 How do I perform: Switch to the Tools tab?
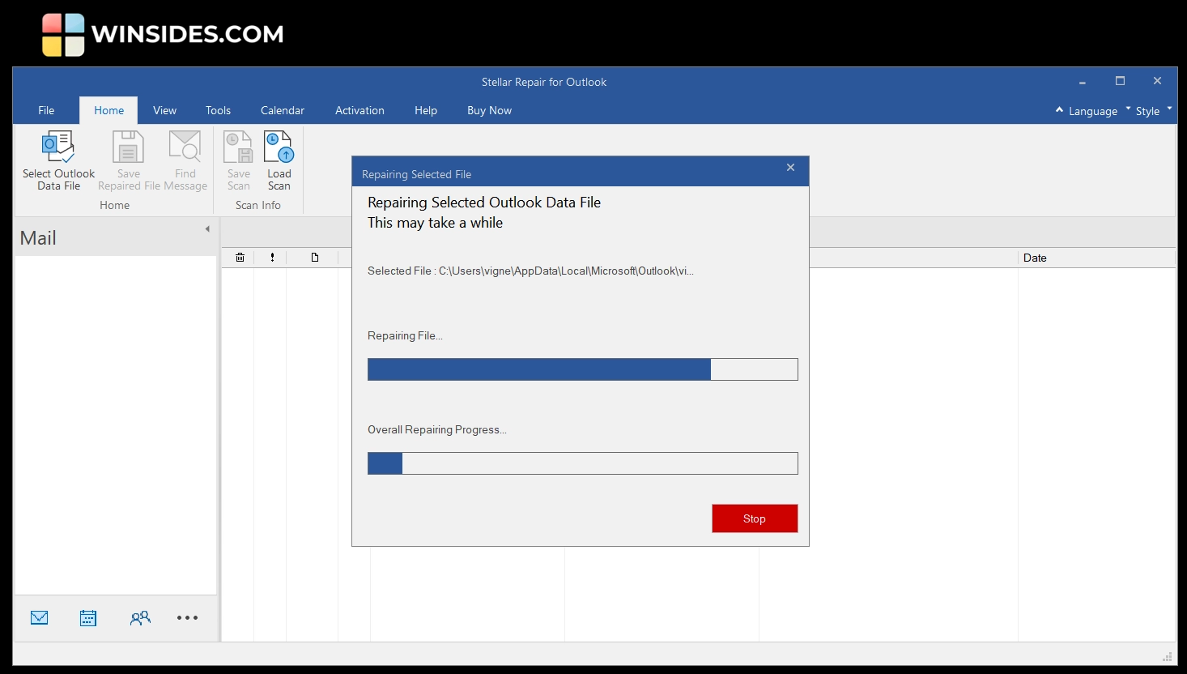[x=218, y=110]
